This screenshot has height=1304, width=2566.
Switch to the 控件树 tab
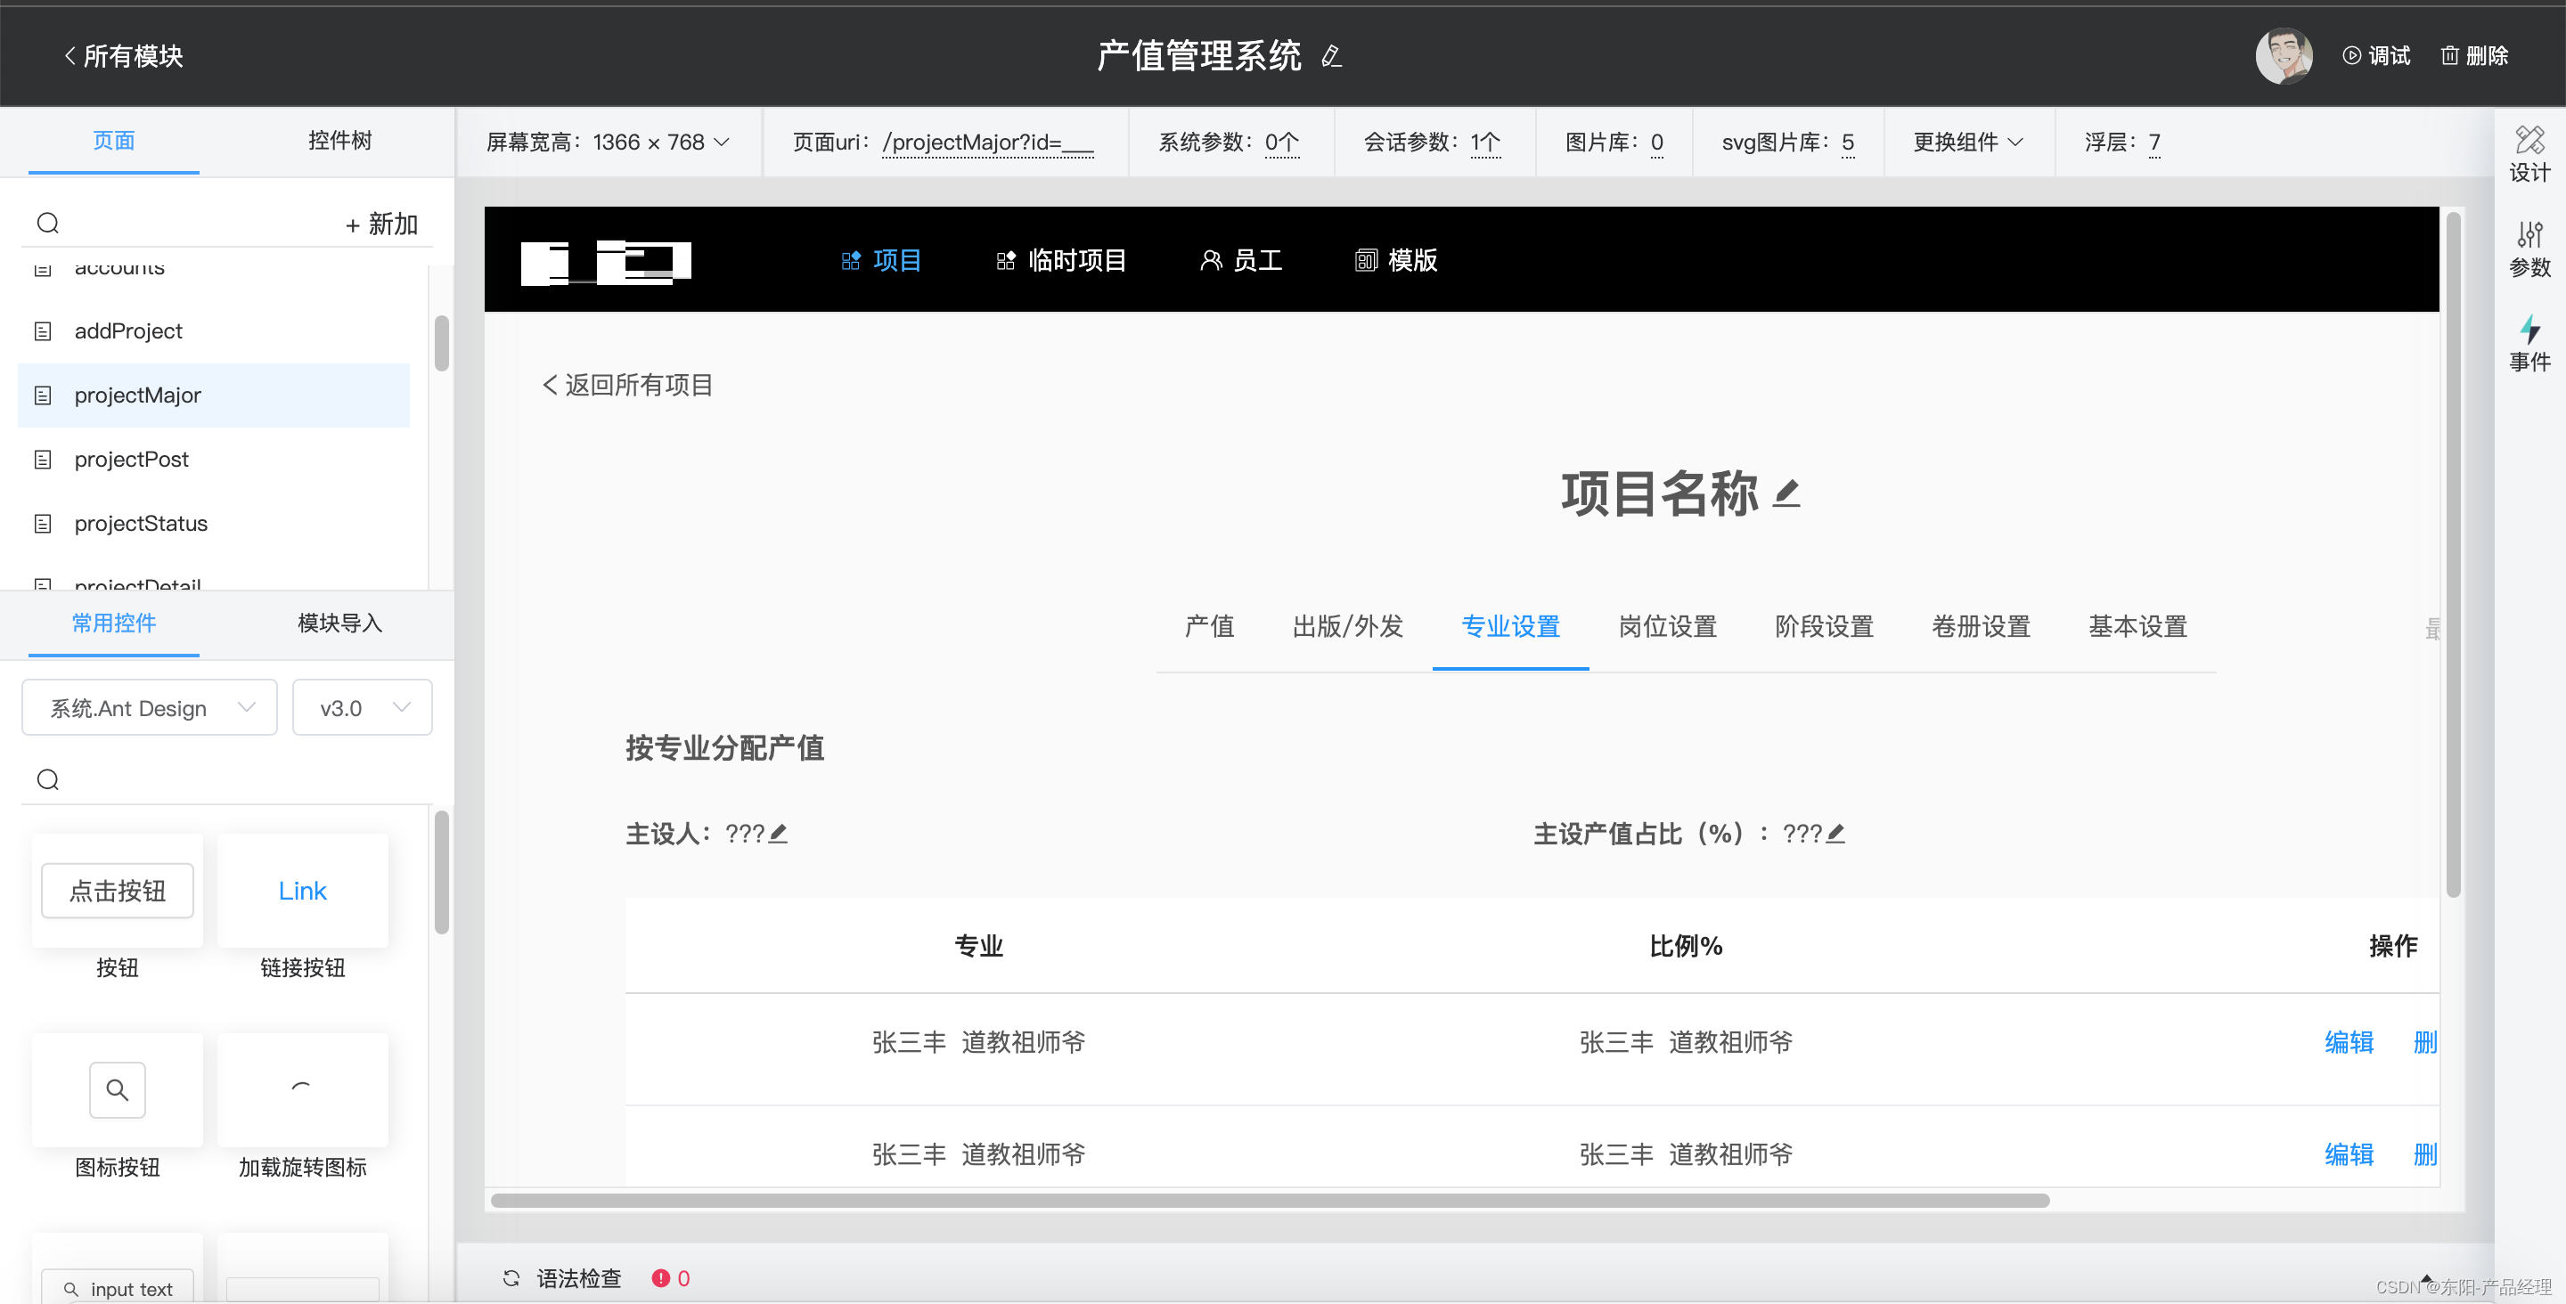[x=339, y=141]
